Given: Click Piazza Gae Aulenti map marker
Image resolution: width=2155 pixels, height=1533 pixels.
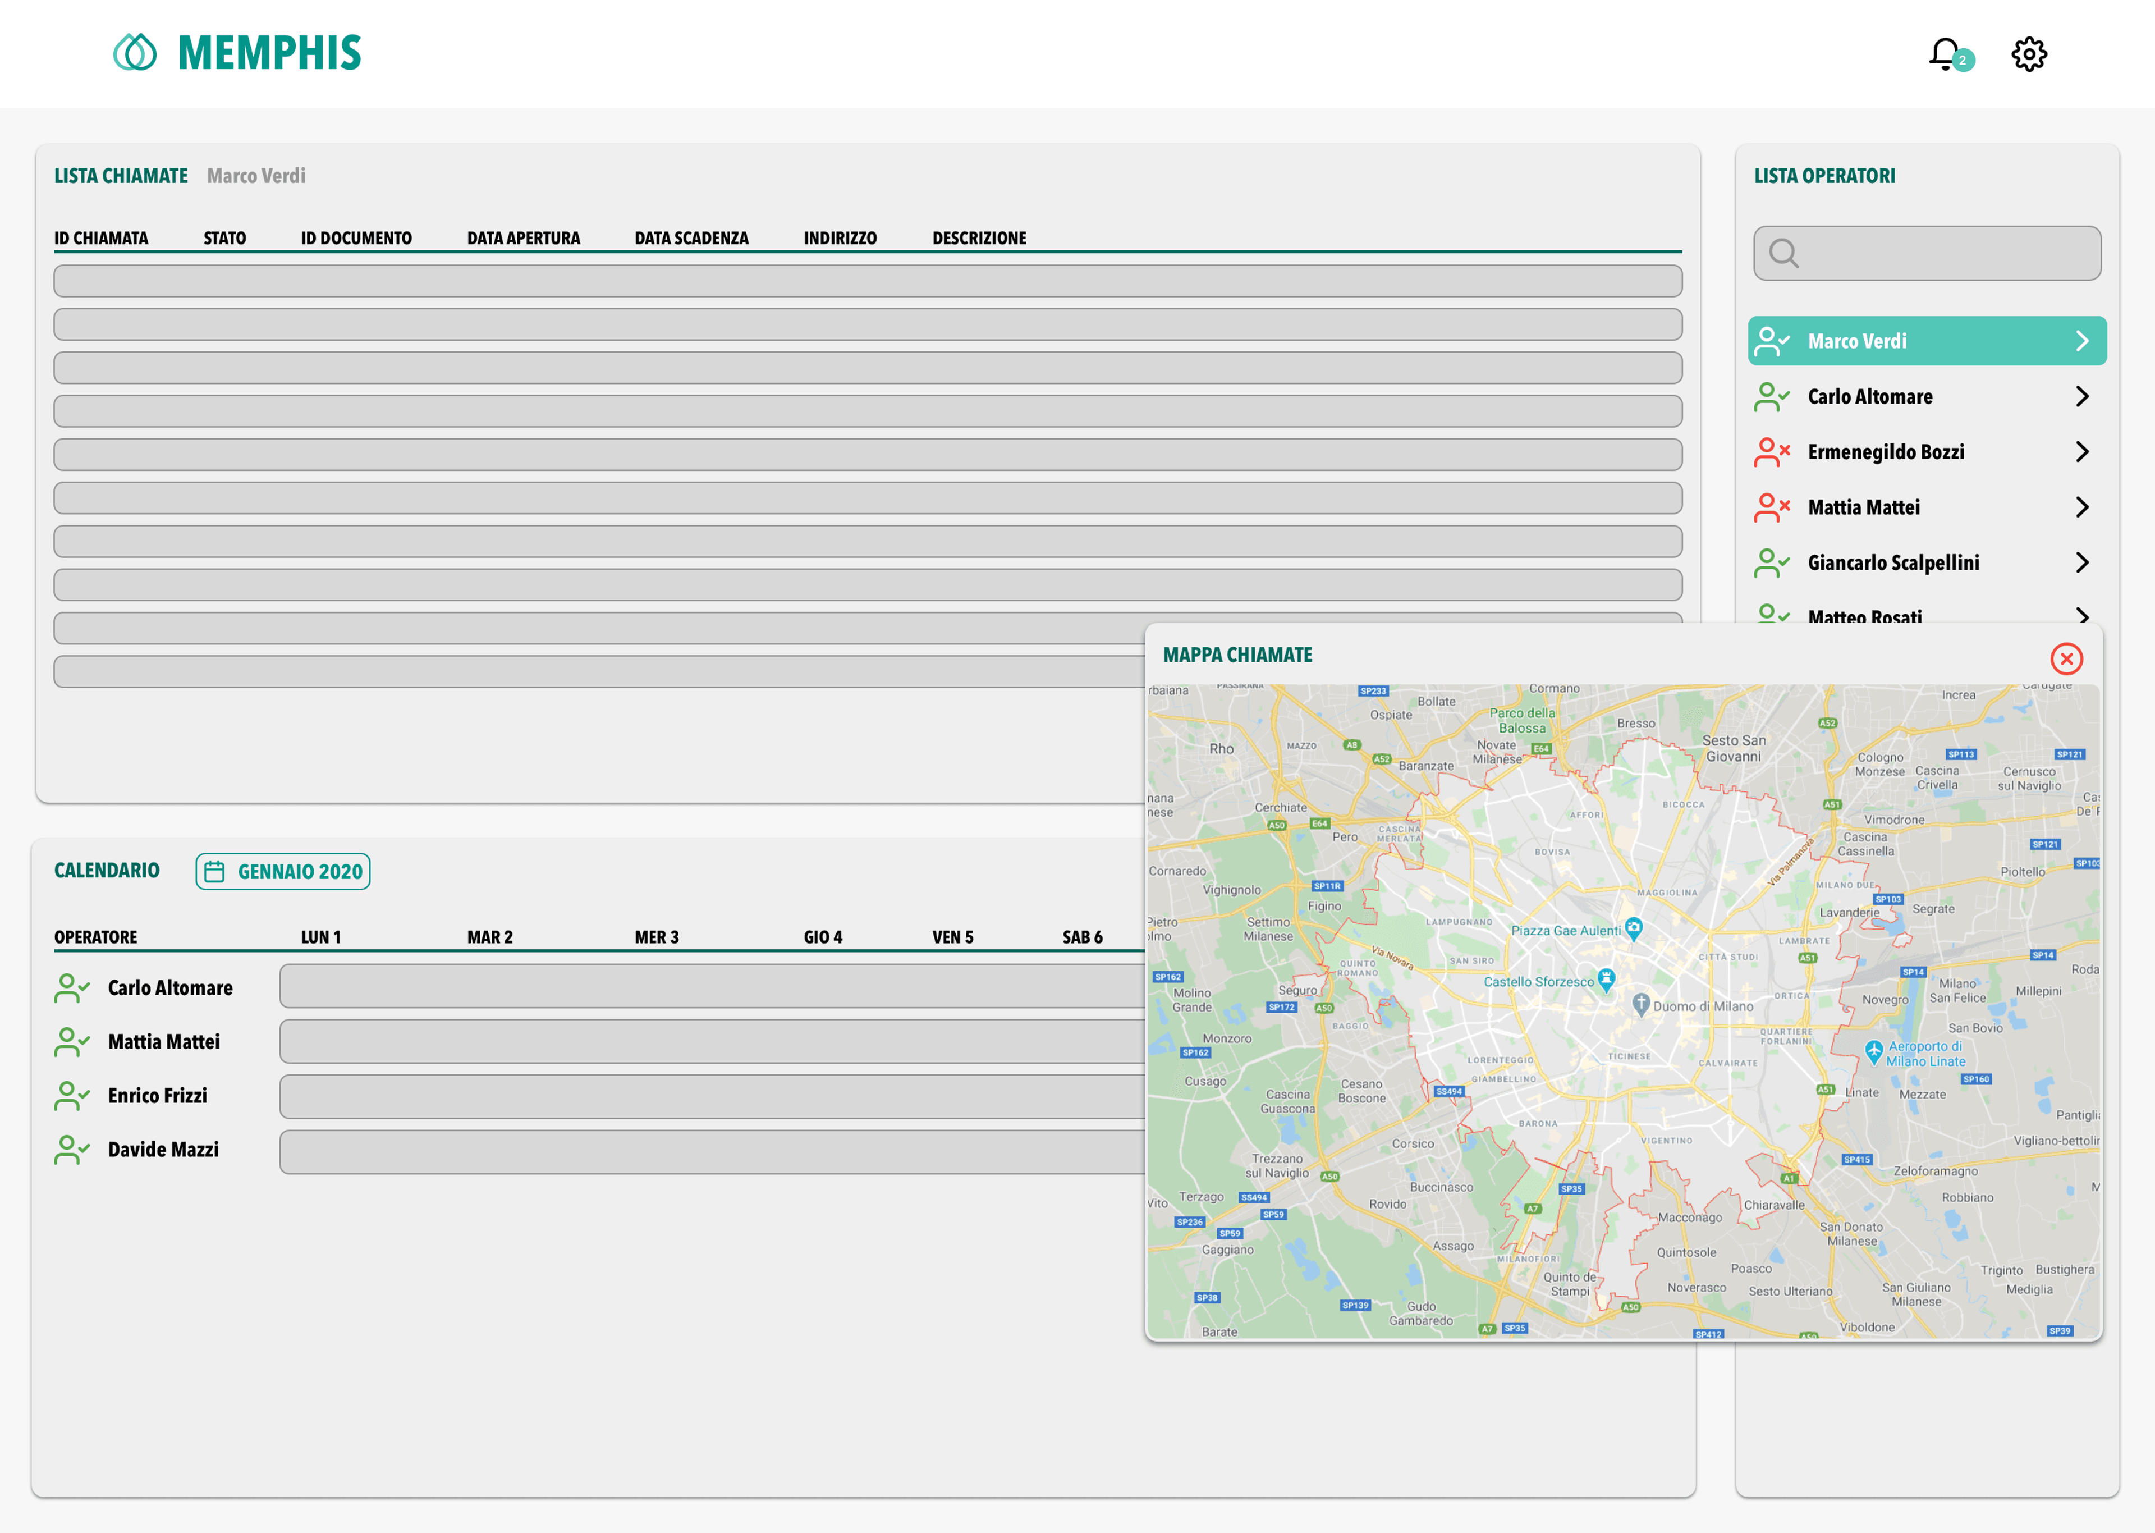Looking at the screenshot, I should (x=1633, y=928).
